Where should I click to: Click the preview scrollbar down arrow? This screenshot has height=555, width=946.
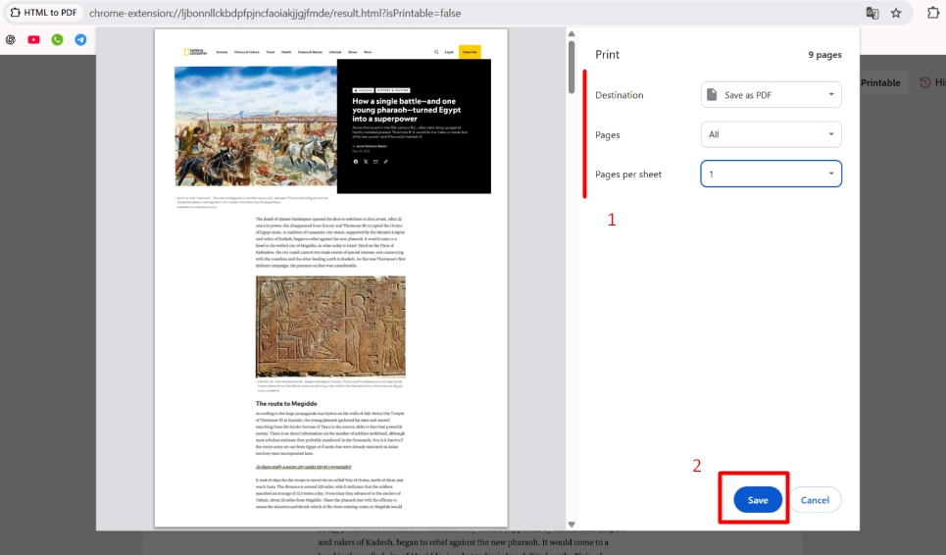(x=572, y=525)
